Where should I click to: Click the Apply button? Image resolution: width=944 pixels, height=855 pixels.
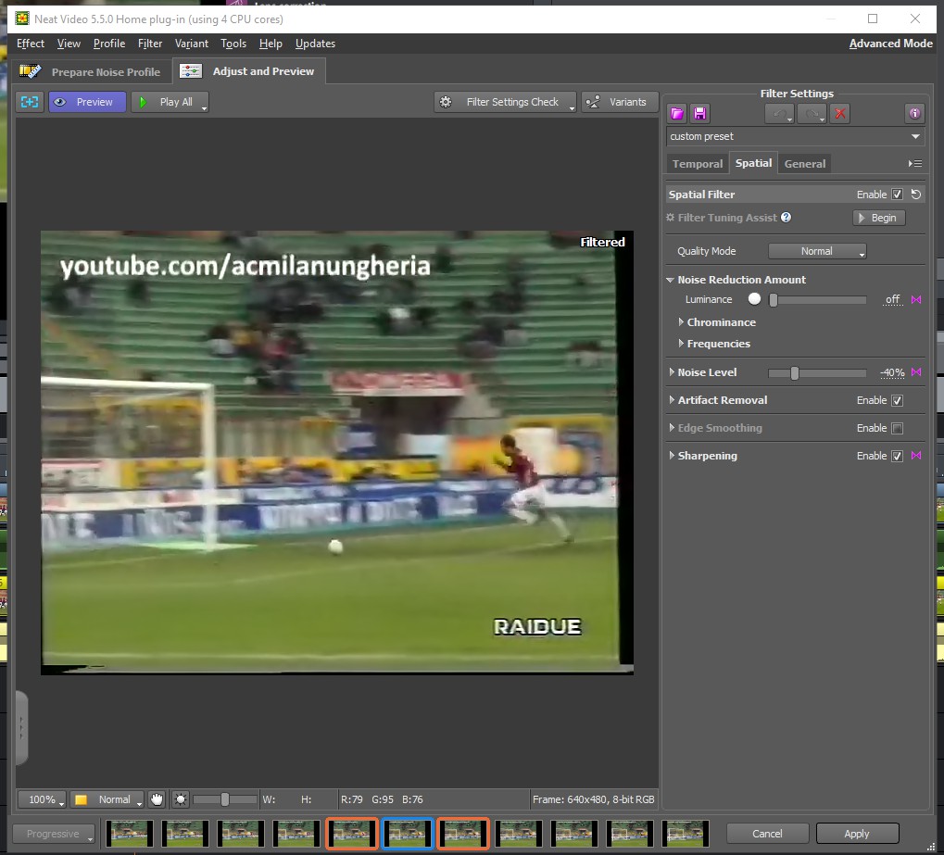(856, 834)
